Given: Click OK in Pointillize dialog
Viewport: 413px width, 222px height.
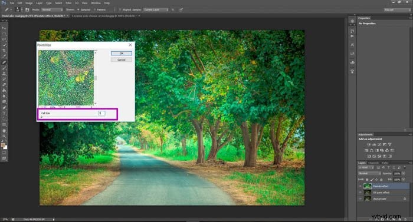Looking at the screenshot, I should click(x=122, y=54).
